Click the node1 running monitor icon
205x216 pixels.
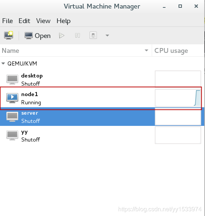click(12, 98)
